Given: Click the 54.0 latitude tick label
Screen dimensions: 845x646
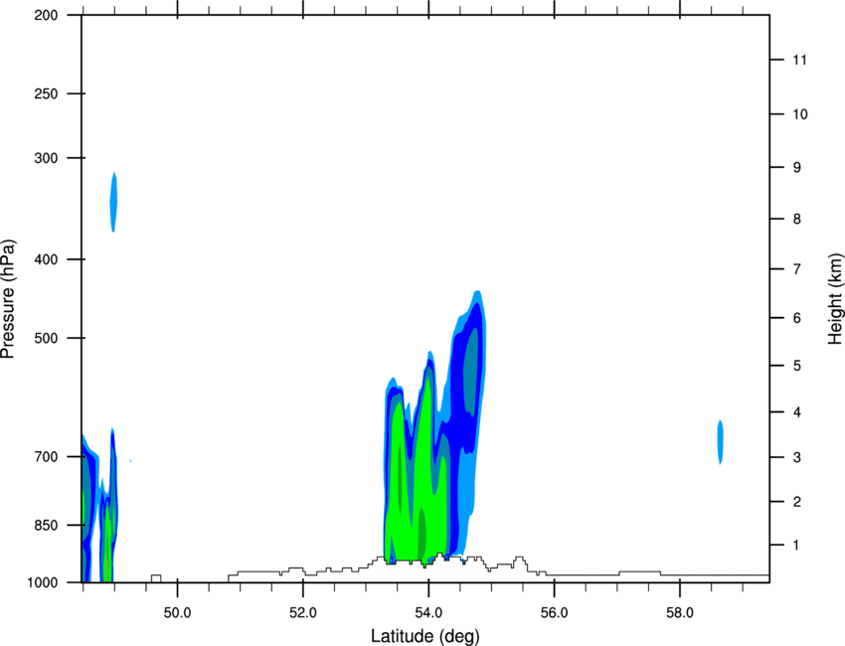Looking at the screenshot, I should click(x=428, y=613).
